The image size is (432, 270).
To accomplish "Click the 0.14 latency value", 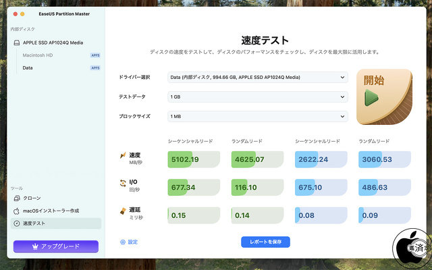I will (242, 215).
